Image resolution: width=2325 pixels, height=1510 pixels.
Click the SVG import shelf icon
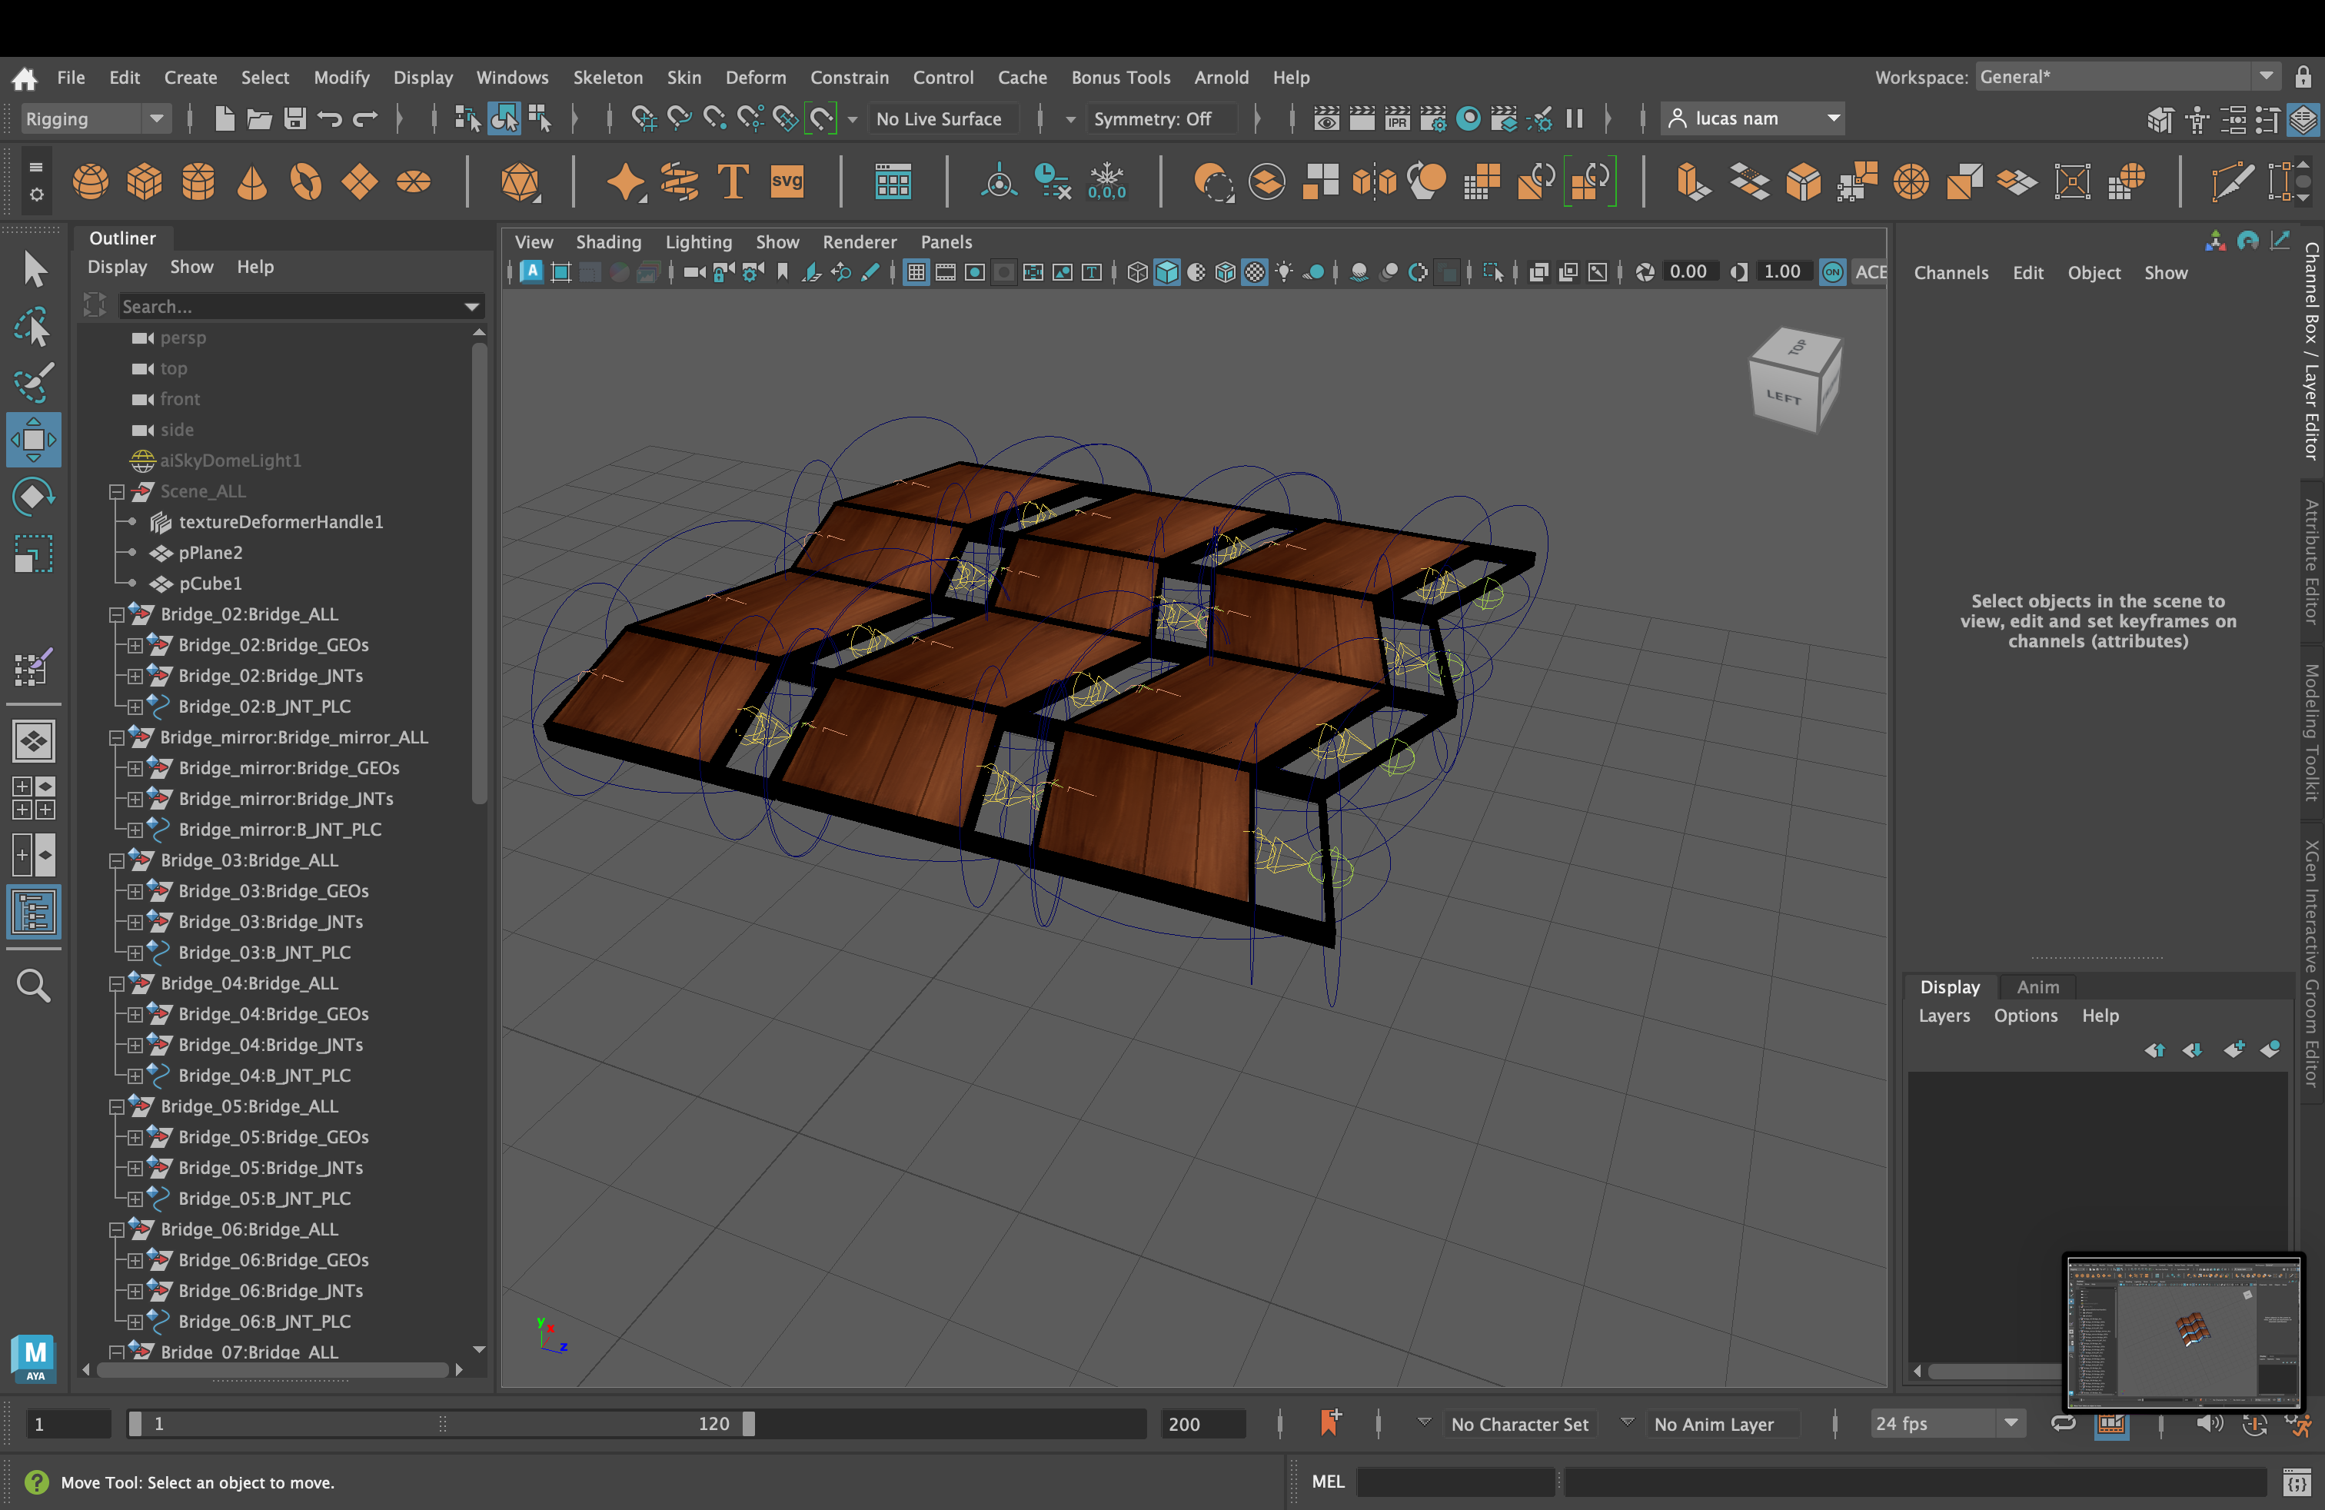click(787, 183)
